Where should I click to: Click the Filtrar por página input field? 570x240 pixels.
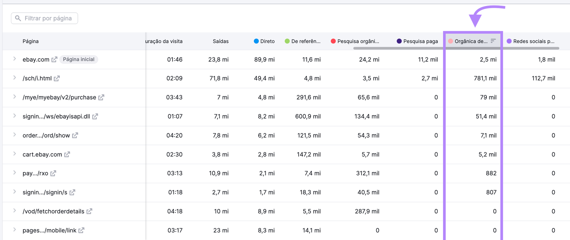45,18
